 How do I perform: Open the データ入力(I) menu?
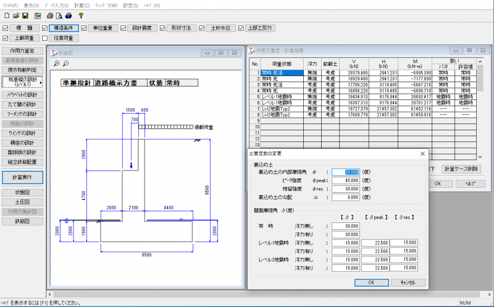click(56, 6)
